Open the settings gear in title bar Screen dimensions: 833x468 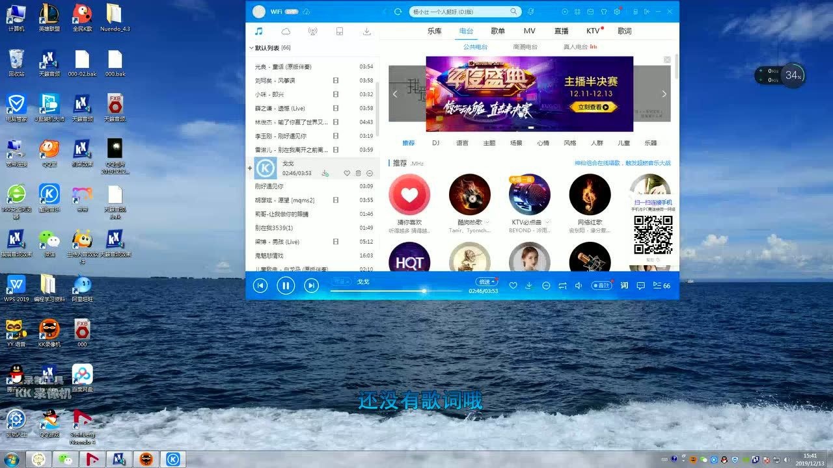[x=617, y=12]
